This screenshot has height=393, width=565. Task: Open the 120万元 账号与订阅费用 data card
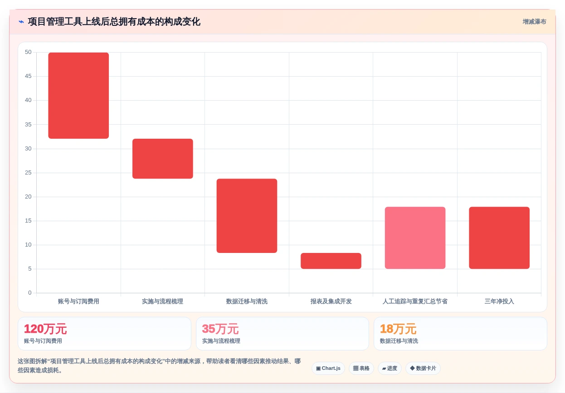click(x=104, y=334)
